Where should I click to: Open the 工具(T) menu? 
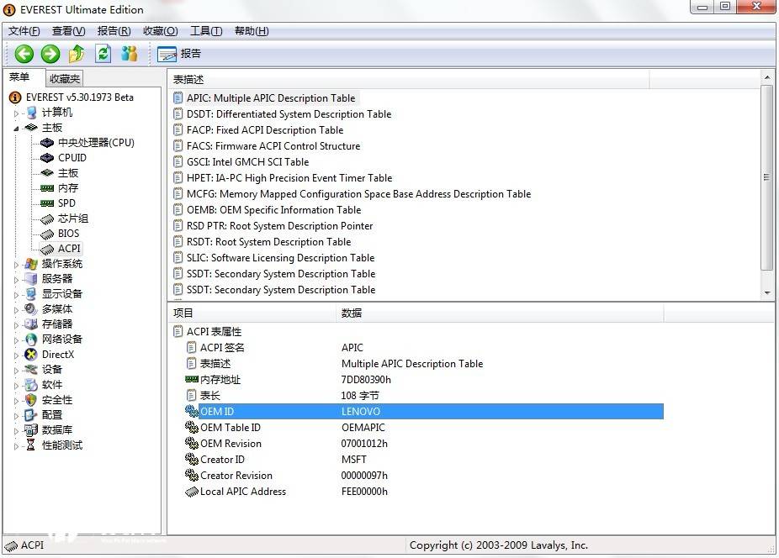tap(206, 31)
